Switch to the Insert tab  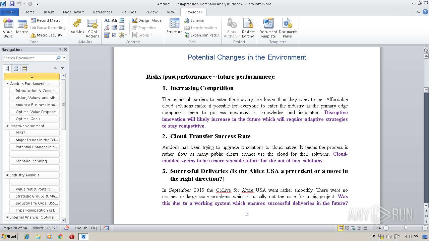[x=49, y=12]
